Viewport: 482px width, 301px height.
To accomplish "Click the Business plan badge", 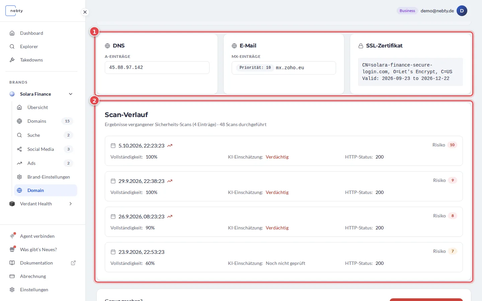I will pyautogui.click(x=407, y=11).
